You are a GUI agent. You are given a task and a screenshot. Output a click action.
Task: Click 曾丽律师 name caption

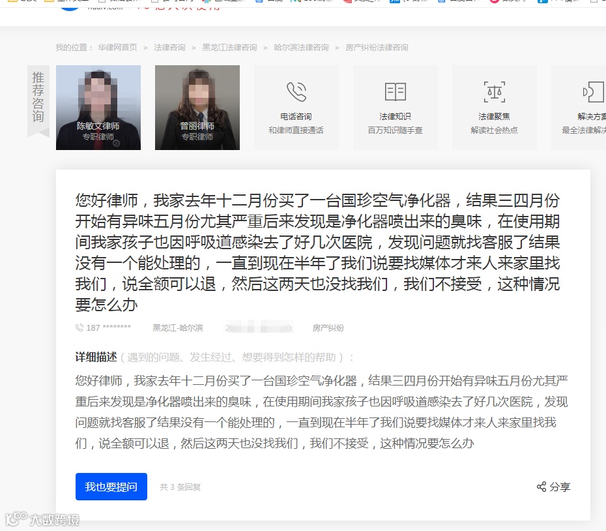[197, 126]
